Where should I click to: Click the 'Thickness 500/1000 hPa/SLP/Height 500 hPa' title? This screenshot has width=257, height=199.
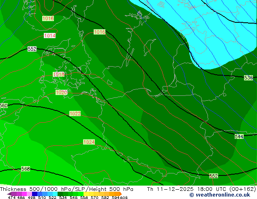66,189
